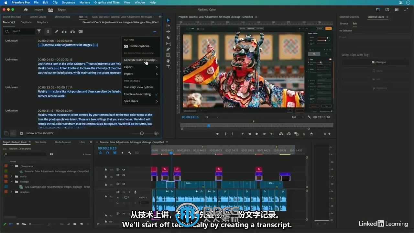
Task: Open the Import workspace tab
Action: tap(38, 10)
